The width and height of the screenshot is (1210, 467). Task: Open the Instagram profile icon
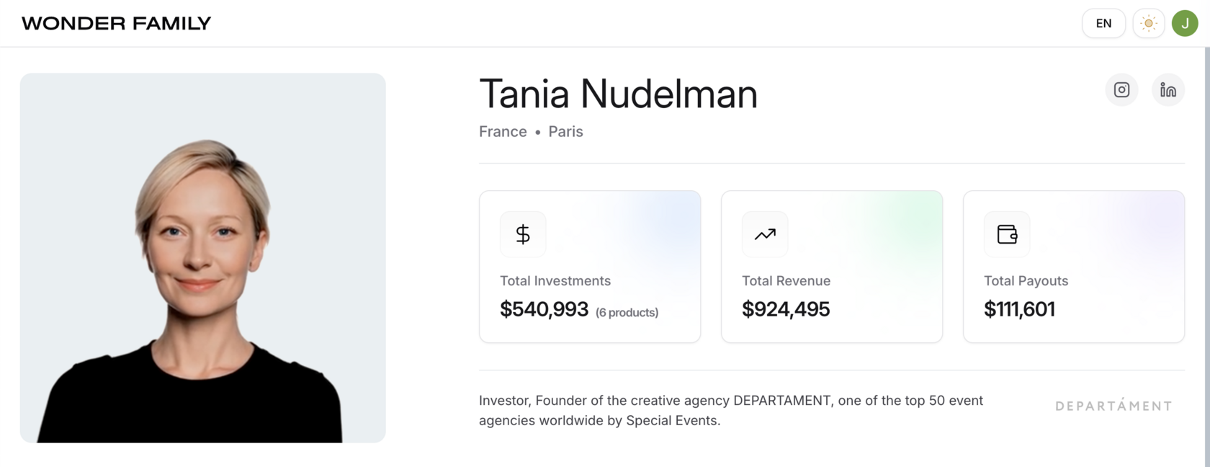(1121, 90)
